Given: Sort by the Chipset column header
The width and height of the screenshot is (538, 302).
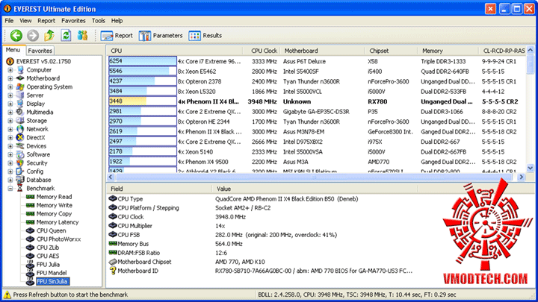Looking at the screenshot, I should coord(391,51).
